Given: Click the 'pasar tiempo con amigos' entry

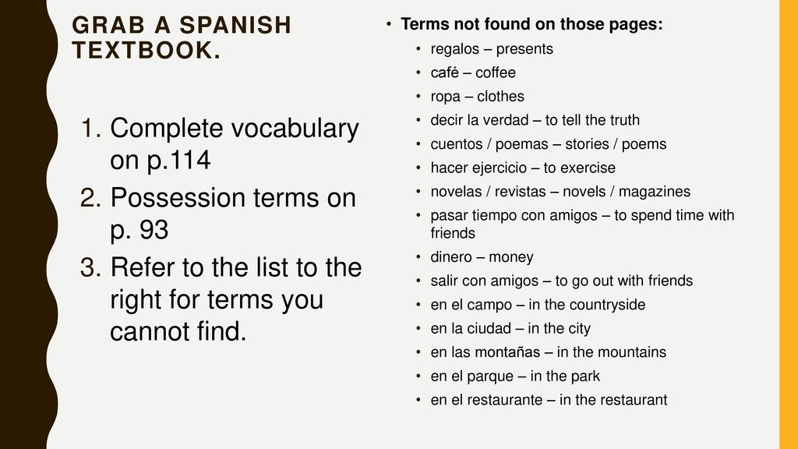Looking at the screenshot, I should coord(582,224).
